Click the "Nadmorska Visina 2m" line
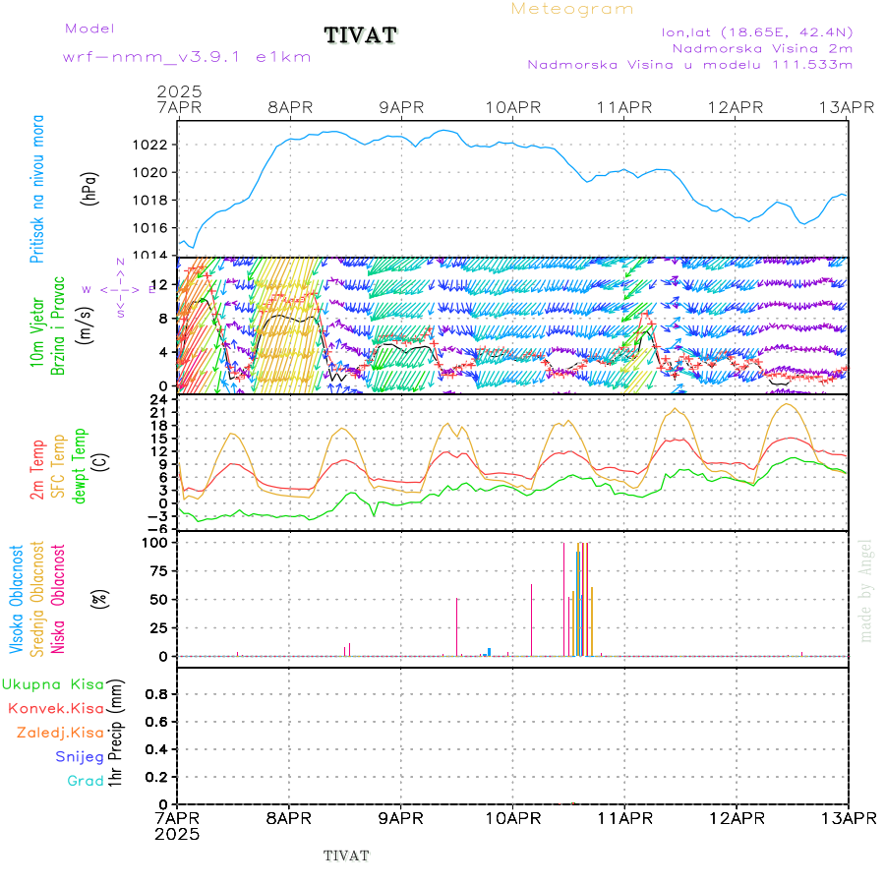Viewport: 885px width, 885px height. click(762, 48)
